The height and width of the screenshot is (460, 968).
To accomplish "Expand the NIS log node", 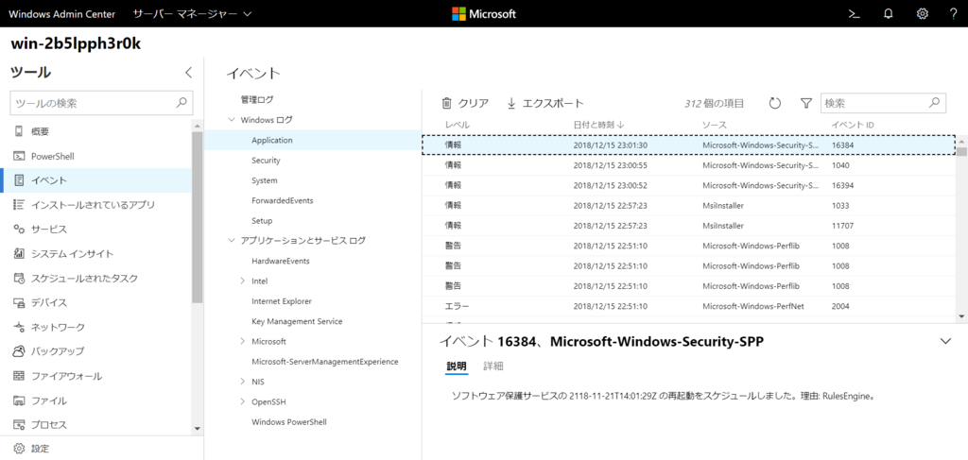I will point(243,382).
